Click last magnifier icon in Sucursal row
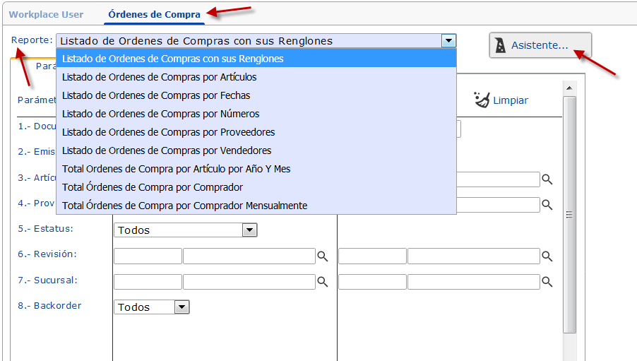 (x=547, y=282)
